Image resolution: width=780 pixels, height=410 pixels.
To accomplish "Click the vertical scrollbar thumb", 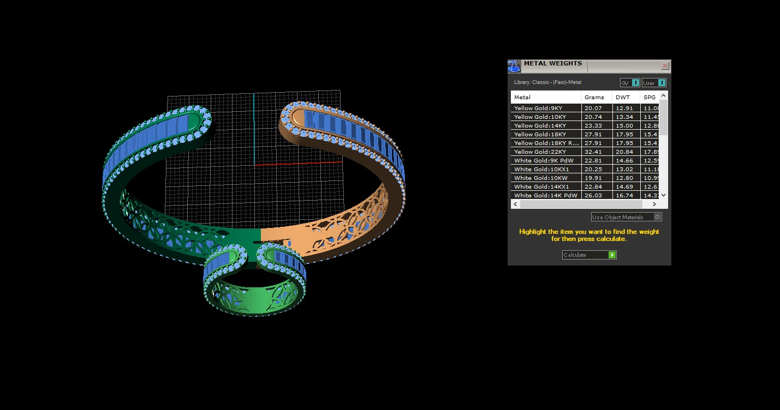I will (663, 117).
